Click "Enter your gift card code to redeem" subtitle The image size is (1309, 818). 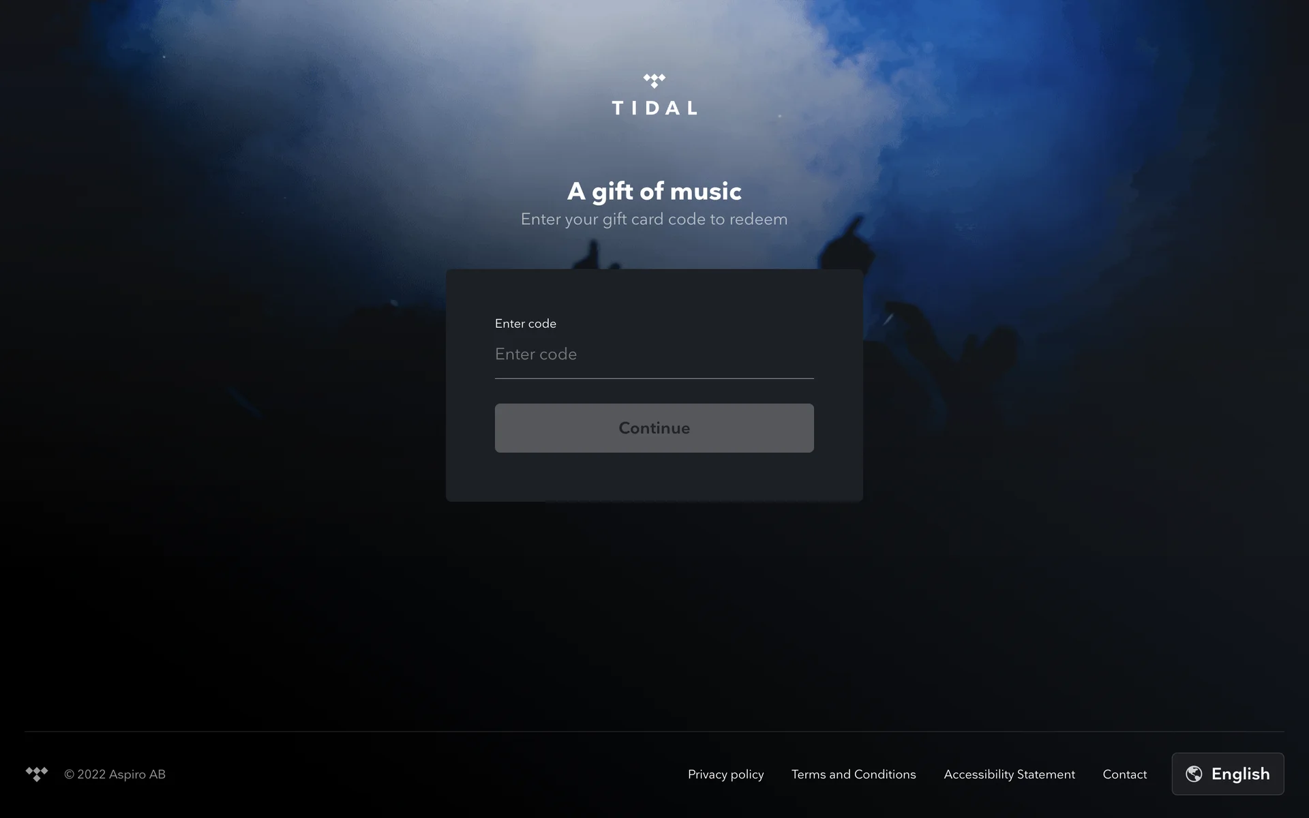coord(654,219)
